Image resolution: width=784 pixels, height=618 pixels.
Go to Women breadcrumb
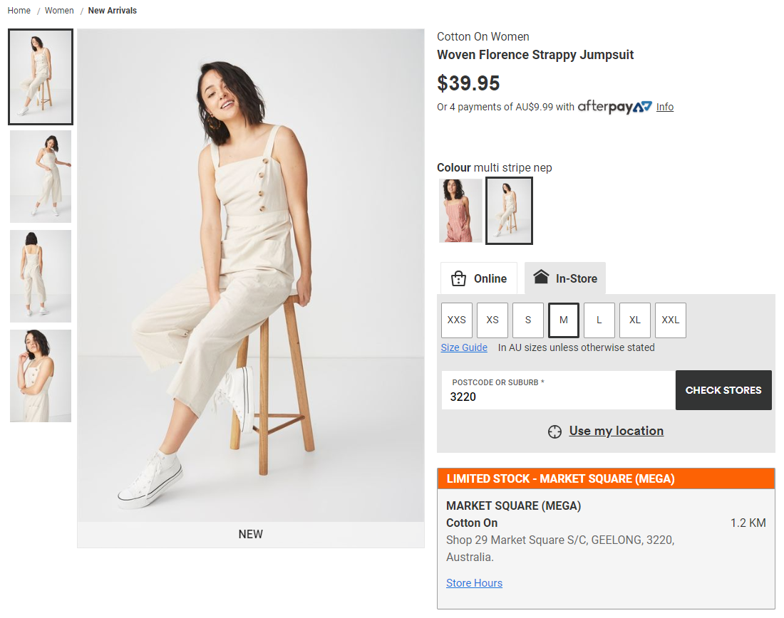tap(59, 11)
